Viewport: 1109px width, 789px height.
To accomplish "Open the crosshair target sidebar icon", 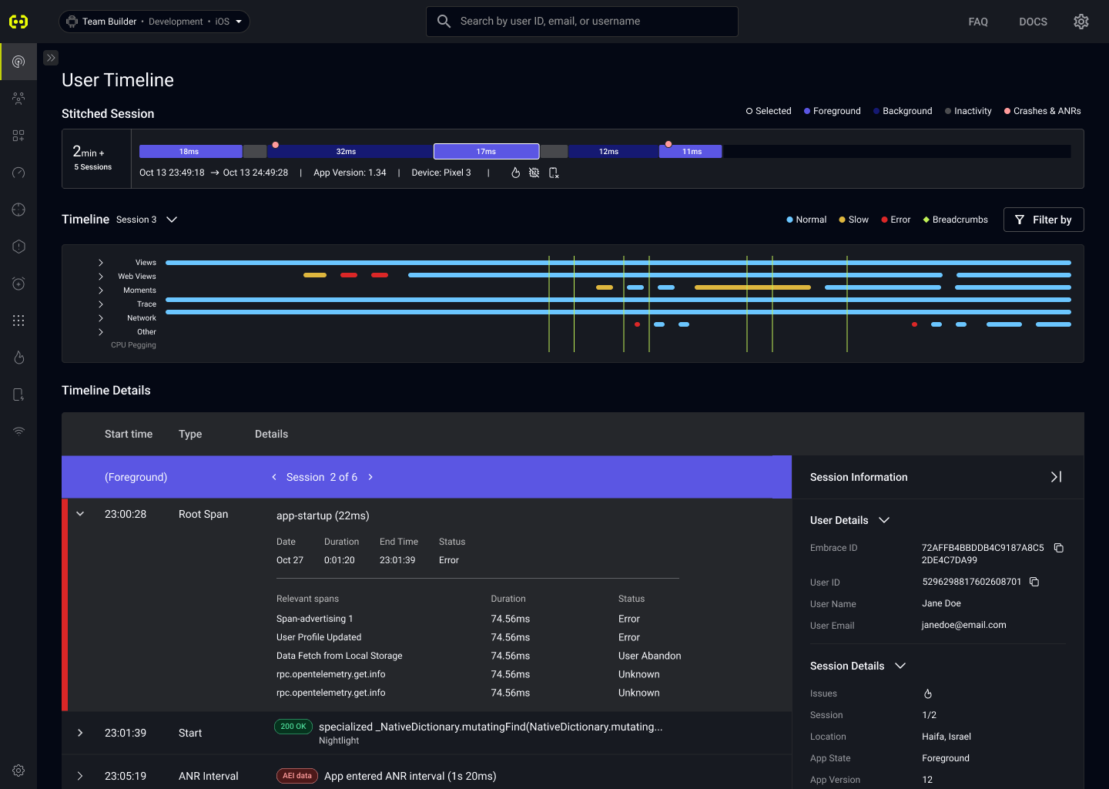I will [x=18, y=210].
